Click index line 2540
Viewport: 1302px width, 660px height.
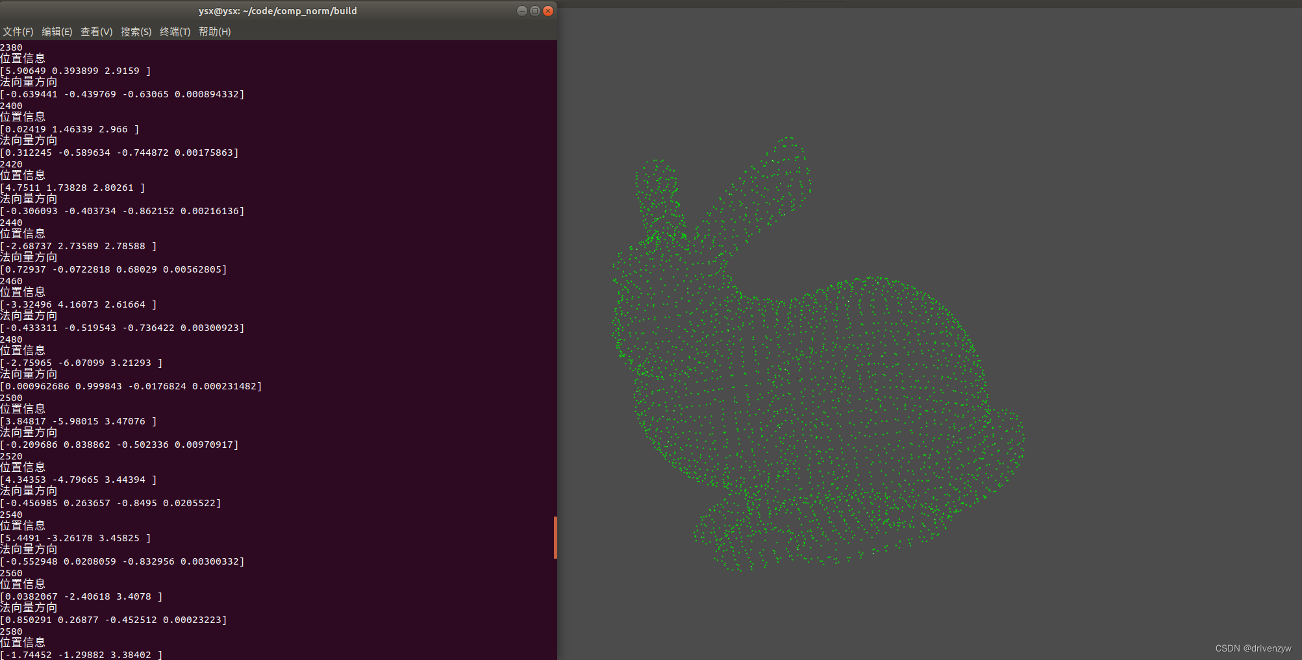pos(11,515)
